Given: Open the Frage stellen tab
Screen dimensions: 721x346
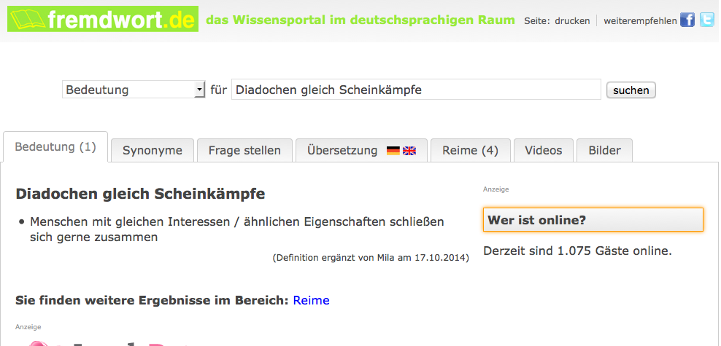Looking at the screenshot, I should pos(244,151).
